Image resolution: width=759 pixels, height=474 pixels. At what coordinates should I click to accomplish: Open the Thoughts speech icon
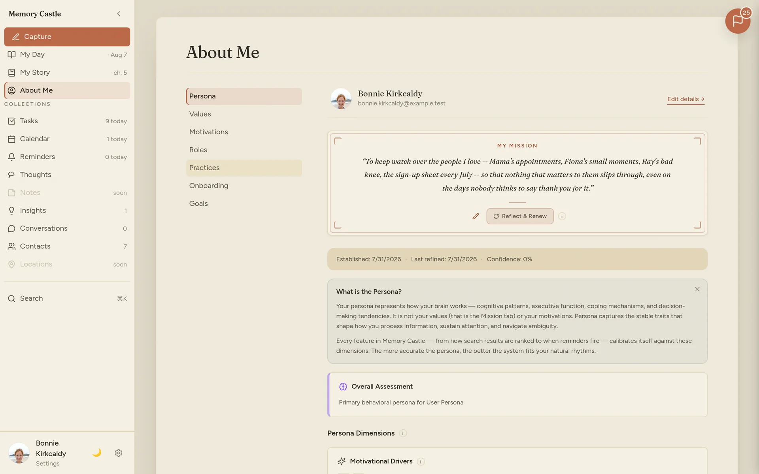click(11, 175)
